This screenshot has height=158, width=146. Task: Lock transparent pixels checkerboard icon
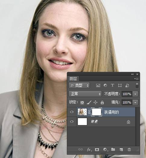[82, 102]
